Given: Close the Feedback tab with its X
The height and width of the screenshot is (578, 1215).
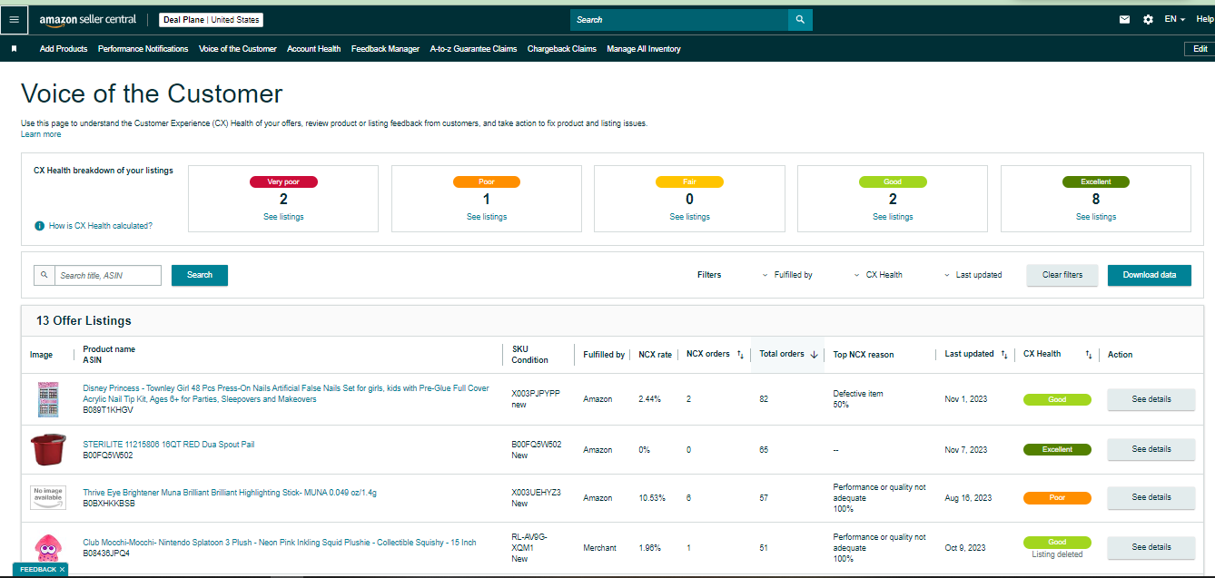Looking at the screenshot, I should coord(62,570).
